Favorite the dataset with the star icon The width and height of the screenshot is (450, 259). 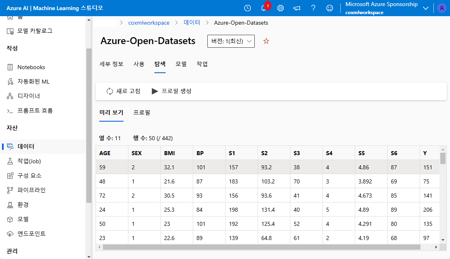267,41
